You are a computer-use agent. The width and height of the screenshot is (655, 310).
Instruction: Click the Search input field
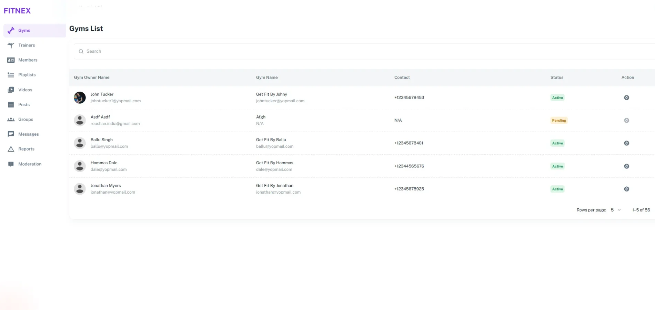(x=362, y=51)
